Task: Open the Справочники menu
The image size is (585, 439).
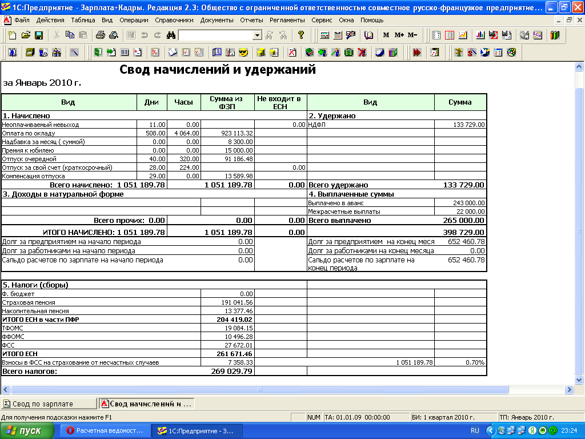Action: [174, 20]
